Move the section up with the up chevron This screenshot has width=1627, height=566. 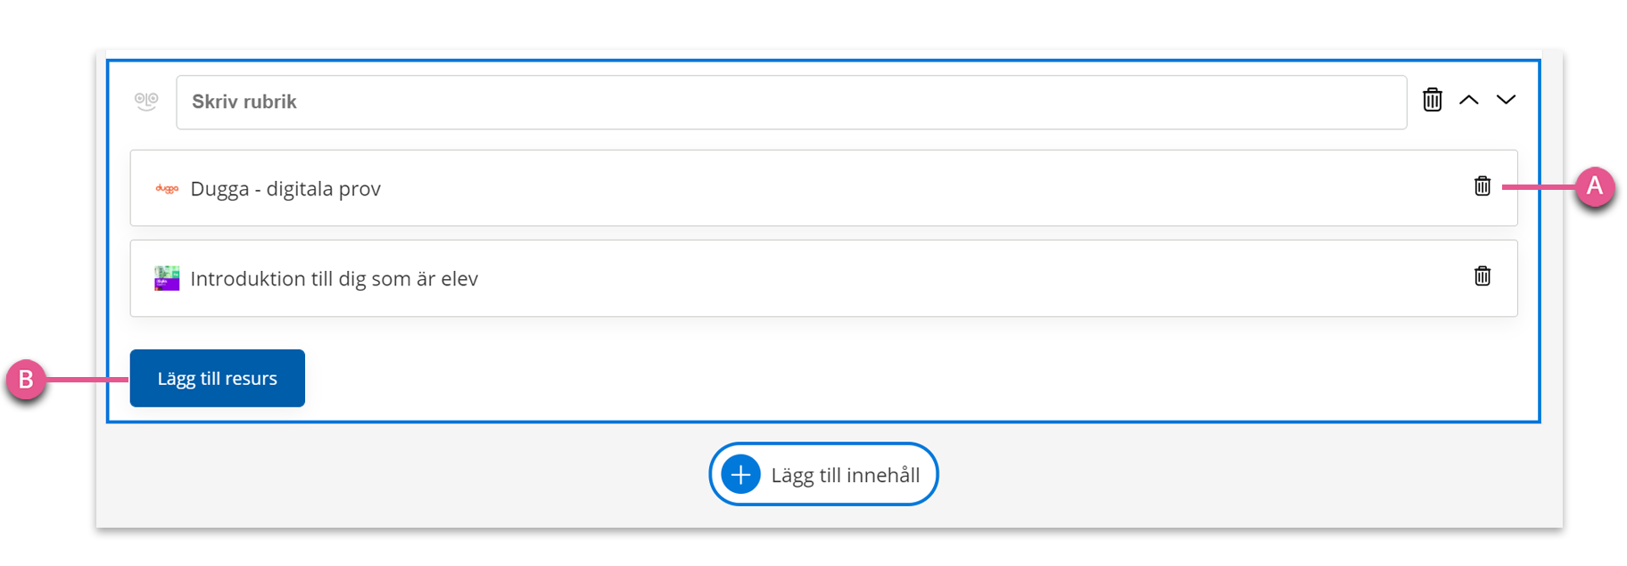click(x=1469, y=100)
